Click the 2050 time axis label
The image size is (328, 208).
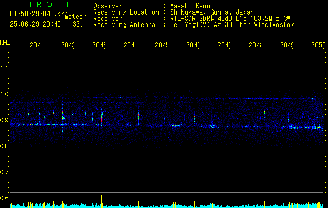(x=319, y=45)
